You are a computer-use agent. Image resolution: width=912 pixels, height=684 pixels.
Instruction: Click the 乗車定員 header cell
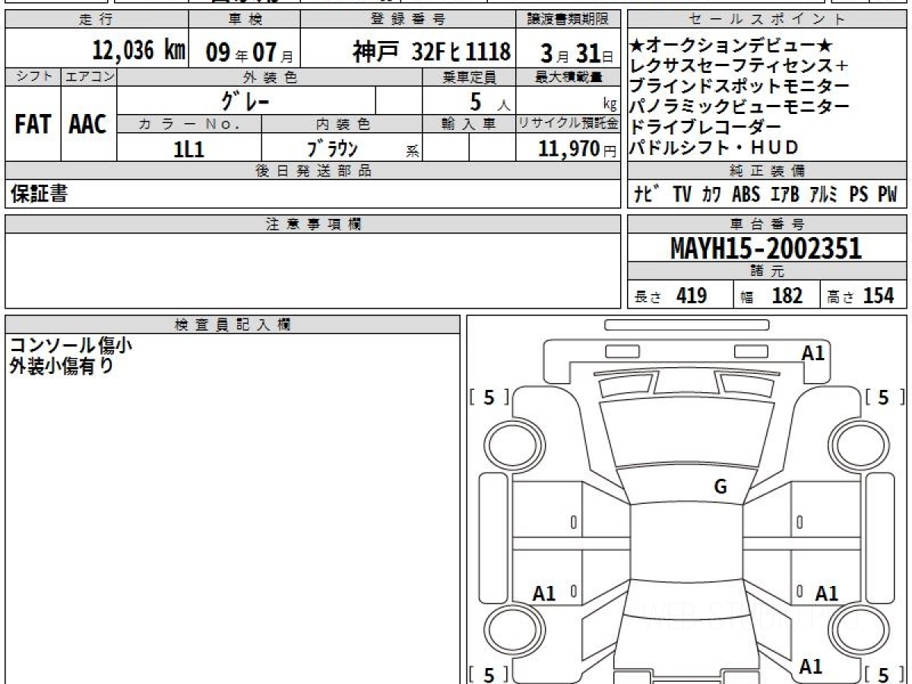pyautogui.click(x=469, y=77)
